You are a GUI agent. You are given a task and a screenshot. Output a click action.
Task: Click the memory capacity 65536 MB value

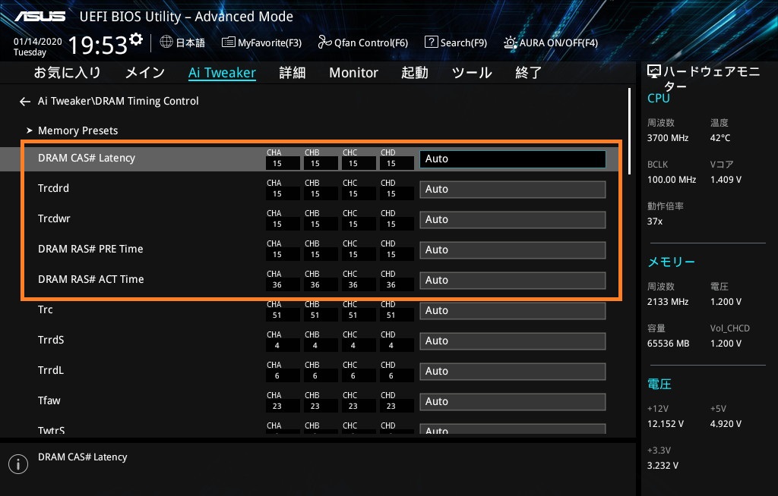point(668,344)
